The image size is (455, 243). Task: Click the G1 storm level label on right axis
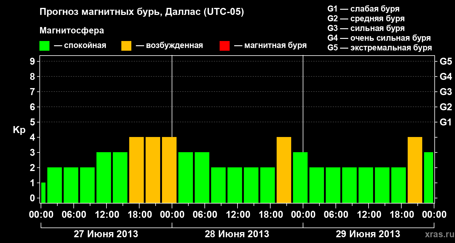(x=446, y=122)
